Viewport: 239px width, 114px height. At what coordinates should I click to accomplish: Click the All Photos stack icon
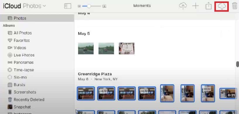[x=10, y=33]
